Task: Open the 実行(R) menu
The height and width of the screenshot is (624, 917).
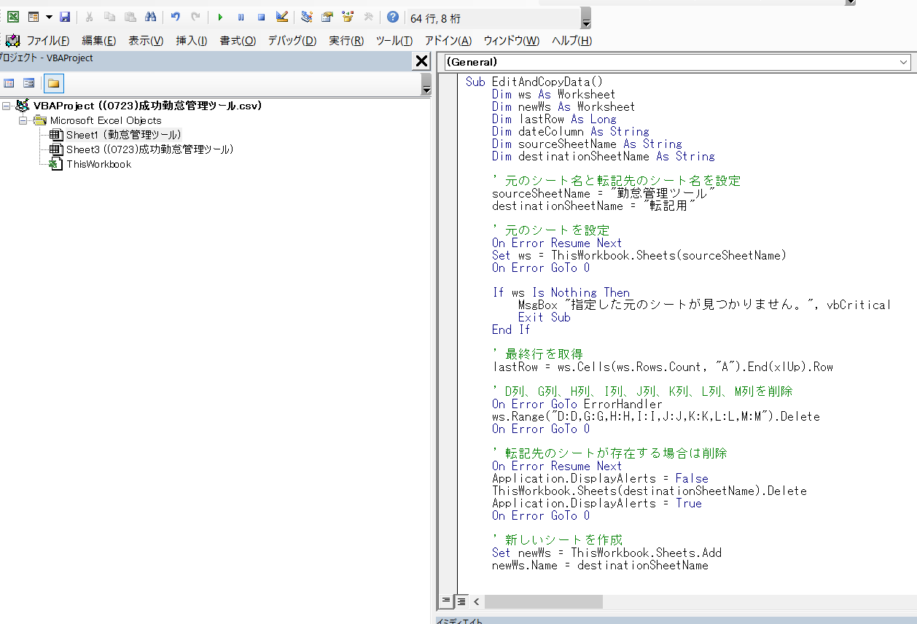Action: [x=346, y=41]
